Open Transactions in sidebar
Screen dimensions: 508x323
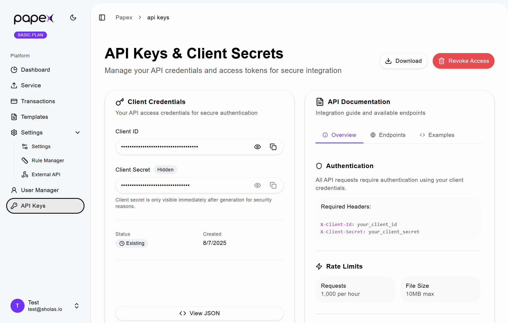pos(45,101)
